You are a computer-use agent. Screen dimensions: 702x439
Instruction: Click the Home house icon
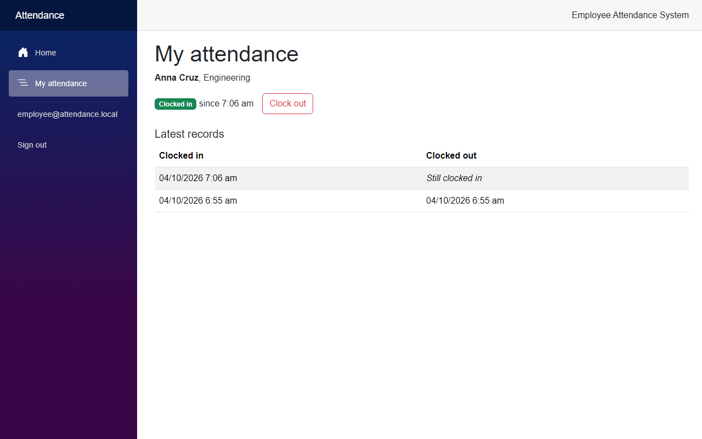click(x=23, y=53)
